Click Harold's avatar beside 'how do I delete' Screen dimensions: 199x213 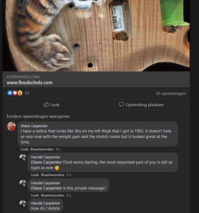(23, 204)
